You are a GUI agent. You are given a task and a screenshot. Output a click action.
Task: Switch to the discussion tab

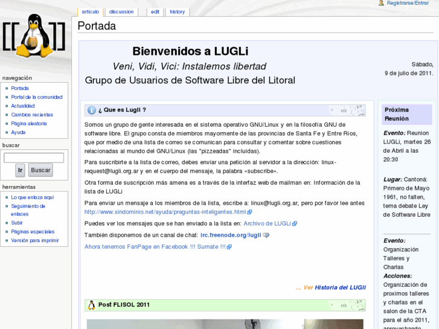121,11
